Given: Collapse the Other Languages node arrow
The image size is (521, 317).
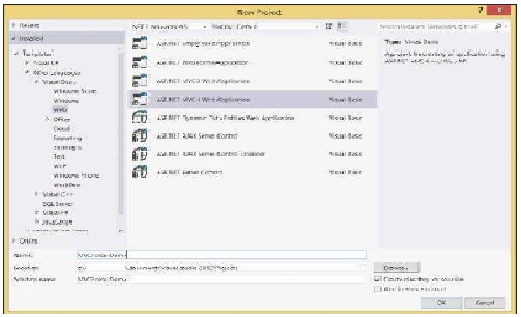Looking at the screenshot, I should tap(27, 73).
